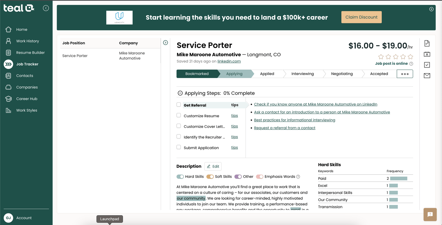
Task: Rate job two stars
Action: pyautogui.click(x=388, y=57)
